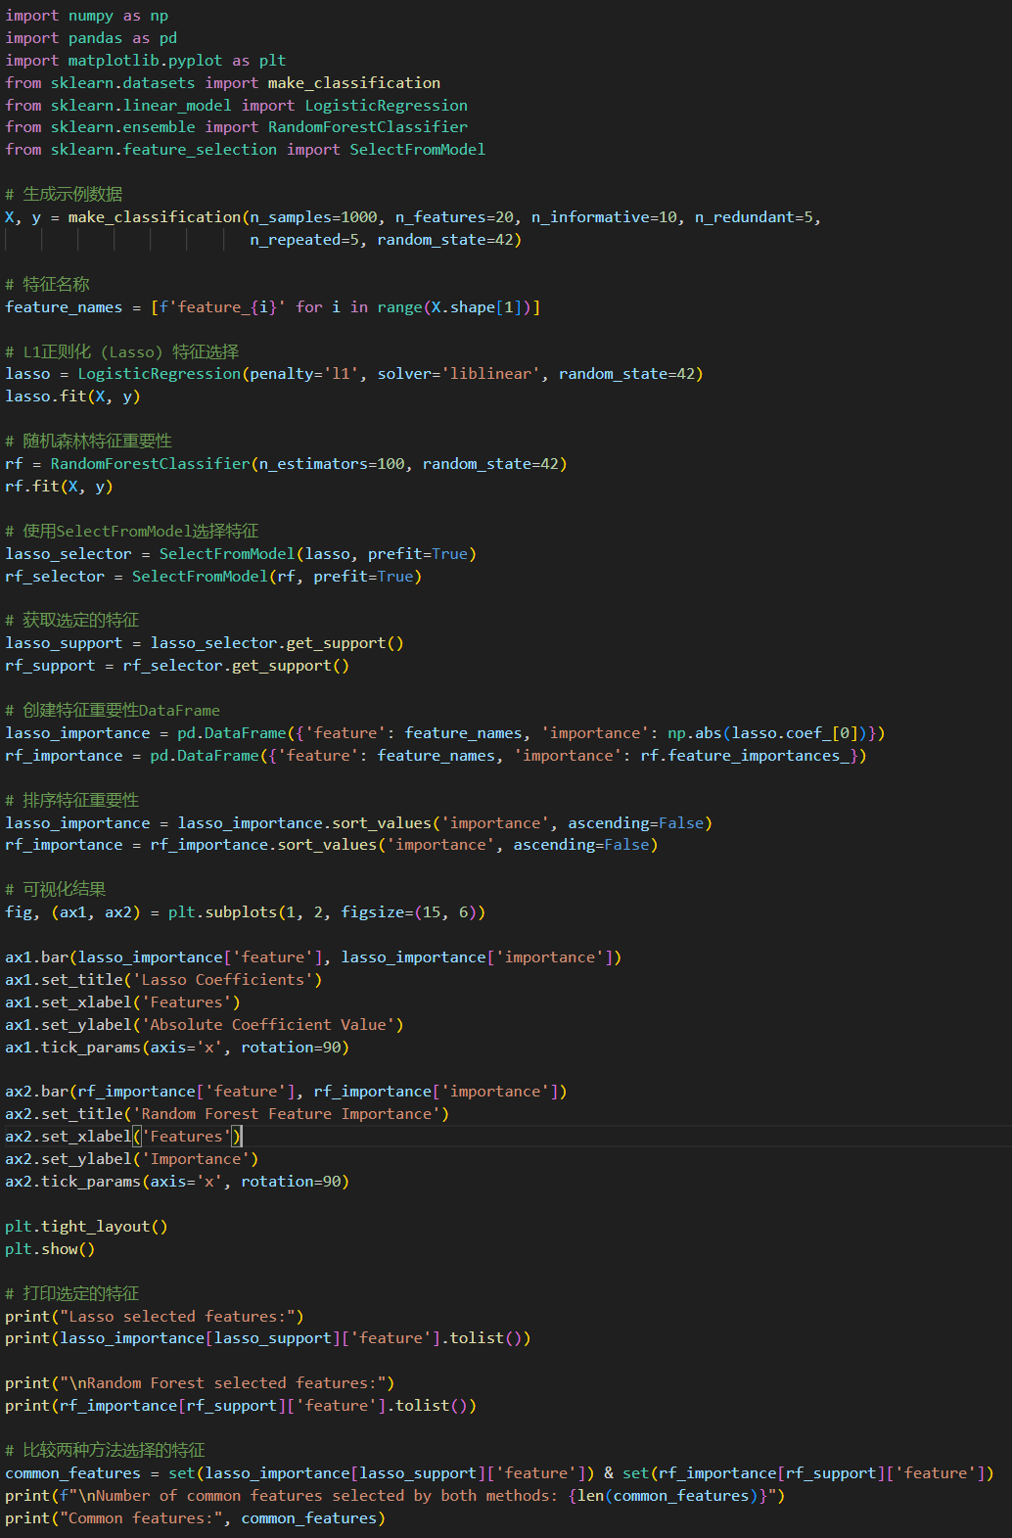Click 'LogisticRegression' in the linear_model import line
This screenshot has width=1012, height=1538.
coord(387,106)
